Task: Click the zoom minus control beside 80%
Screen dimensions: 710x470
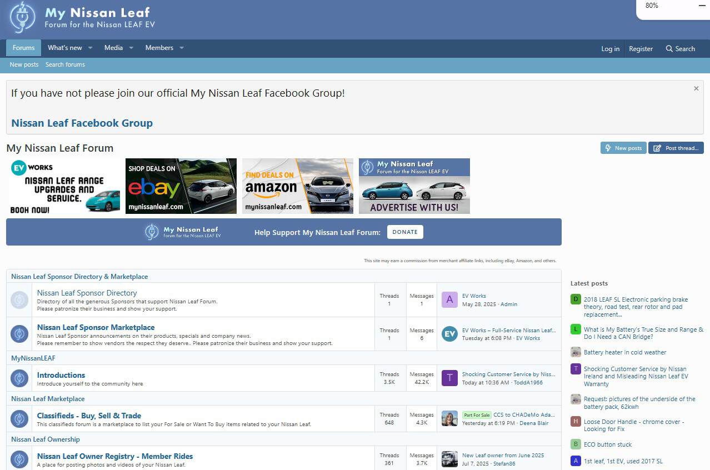Action: (x=701, y=6)
